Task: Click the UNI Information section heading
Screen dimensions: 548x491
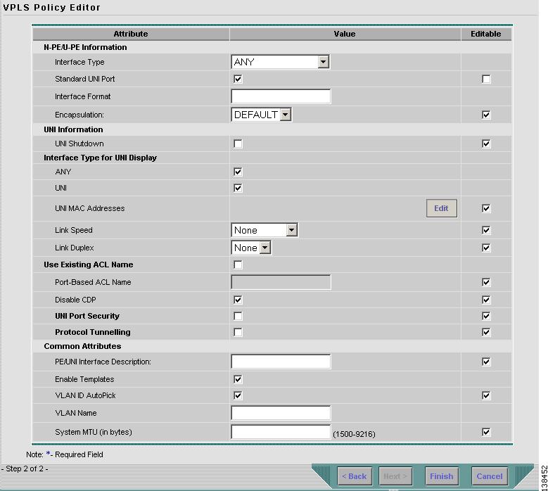Action: click(x=73, y=129)
